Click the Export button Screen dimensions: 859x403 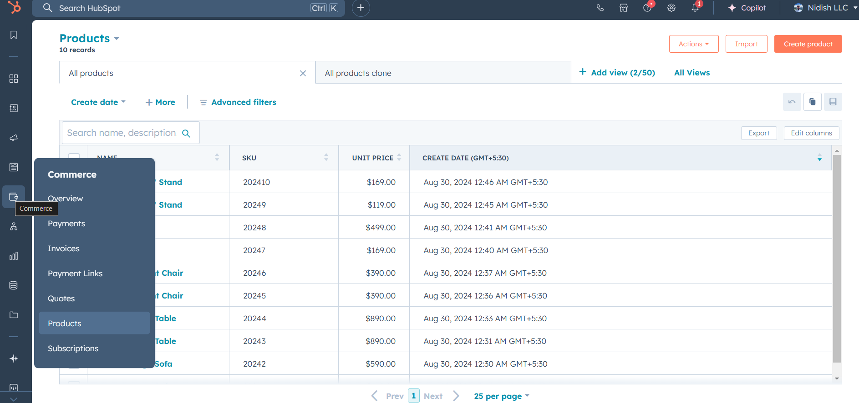(x=759, y=133)
